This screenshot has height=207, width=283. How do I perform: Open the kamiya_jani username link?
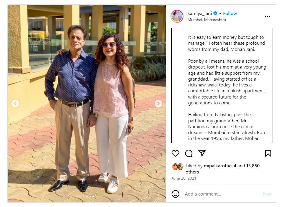pyautogui.click(x=200, y=14)
